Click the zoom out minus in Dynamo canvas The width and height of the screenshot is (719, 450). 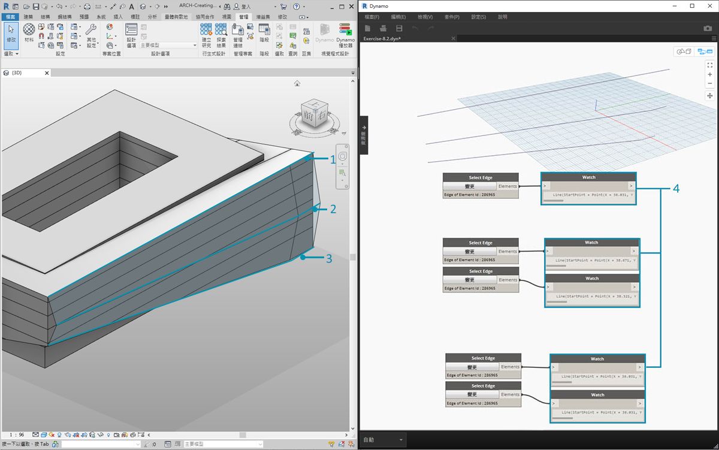click(710, 83)
